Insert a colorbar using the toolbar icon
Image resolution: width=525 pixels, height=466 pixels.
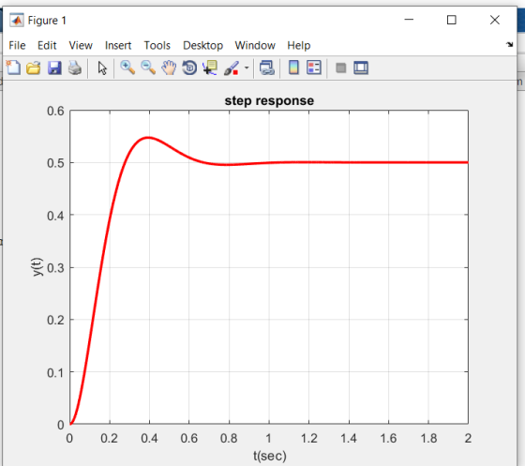coord(293,68)
